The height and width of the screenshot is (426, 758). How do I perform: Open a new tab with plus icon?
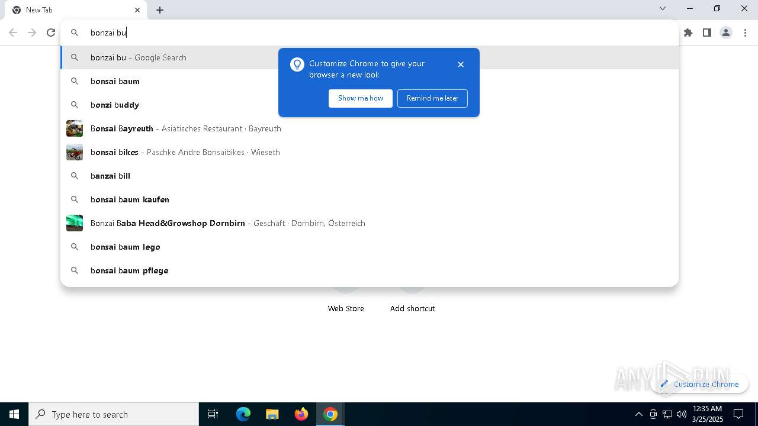tap(160, 10)
